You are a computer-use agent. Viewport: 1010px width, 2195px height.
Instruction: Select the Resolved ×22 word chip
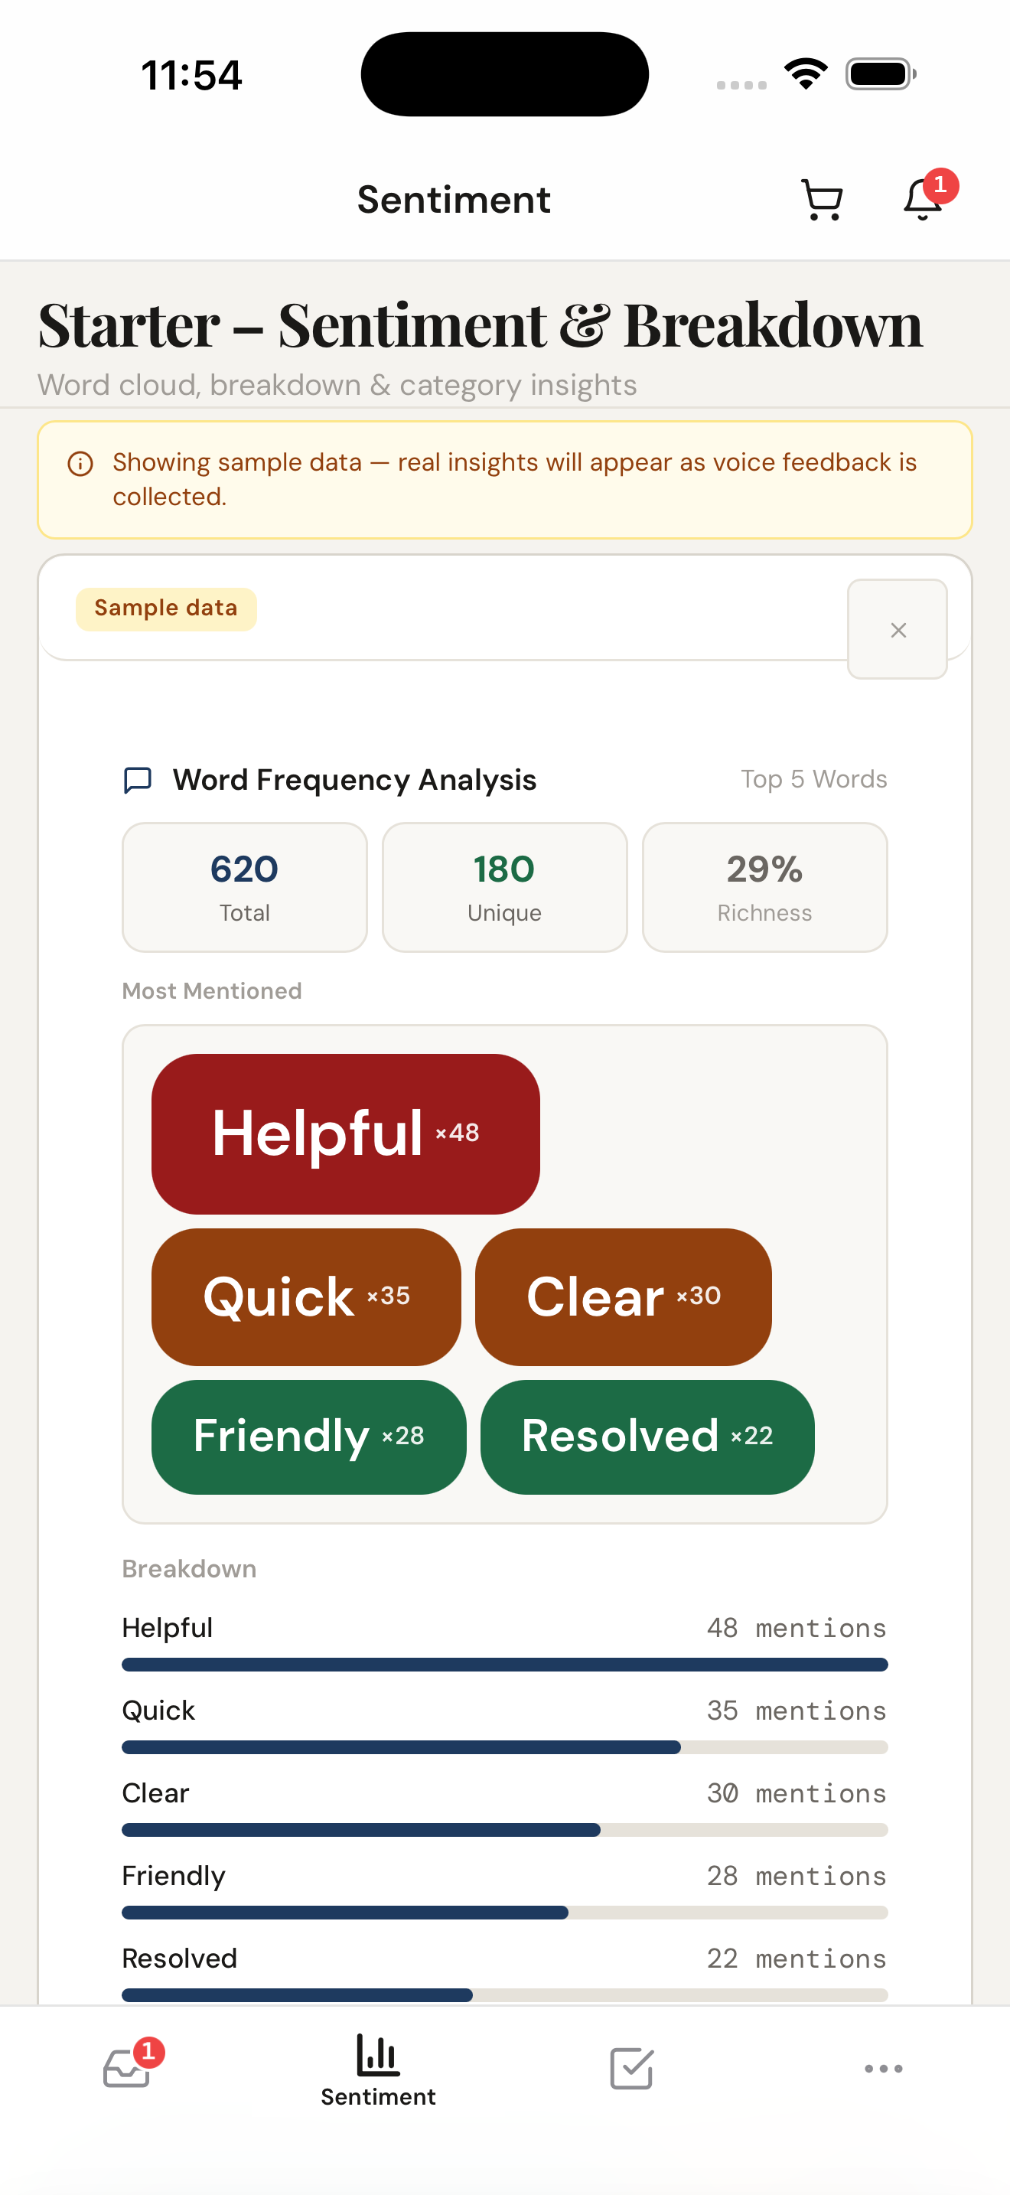click(x=647, y=1437)
